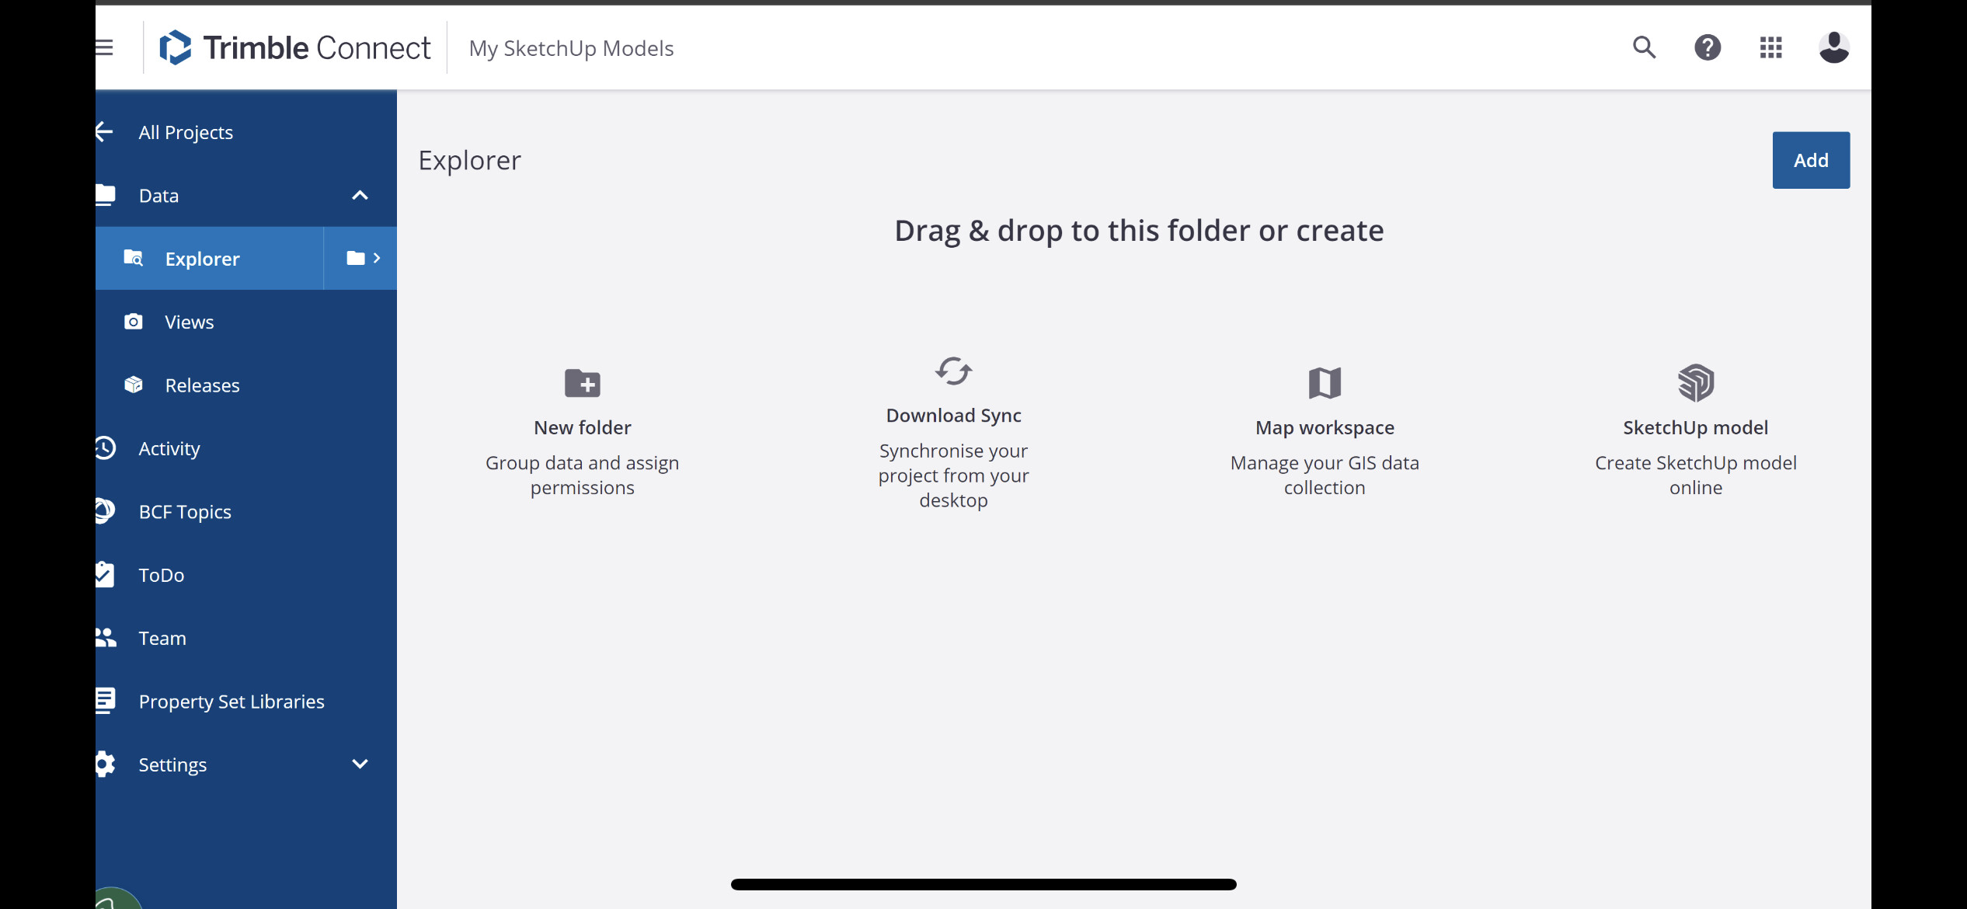The image size is (1967, 909).
Task: Click "Create SketchUp model online" text
Action: point(1696,475)
